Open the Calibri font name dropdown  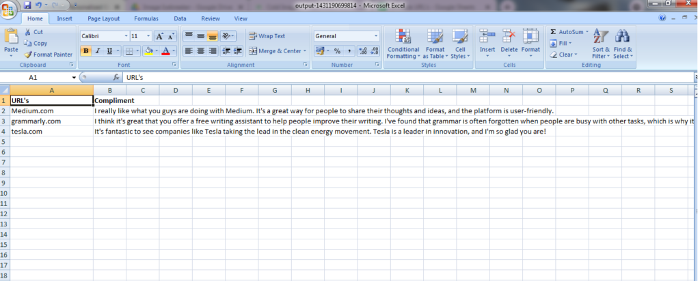pyautogui.click(x=126, y=36)
